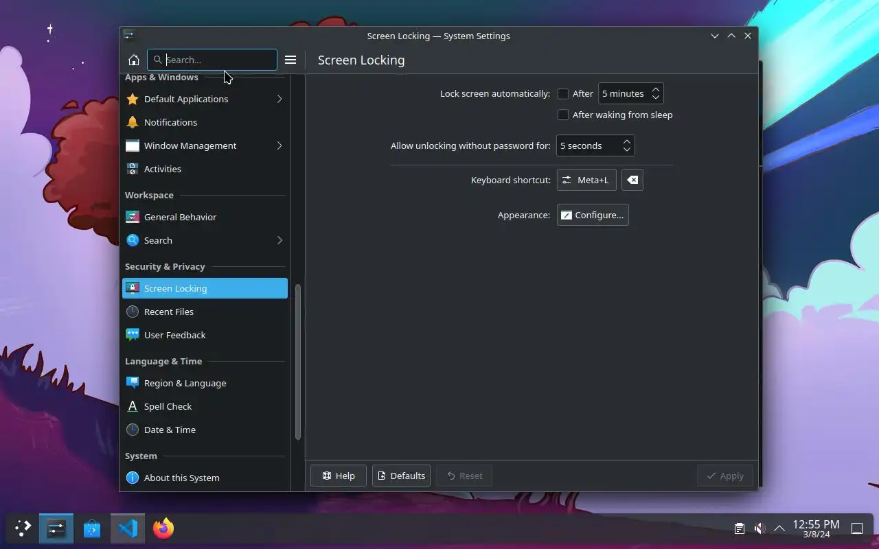
Task: Go to the System Settings home
Action: coord(134,60)
